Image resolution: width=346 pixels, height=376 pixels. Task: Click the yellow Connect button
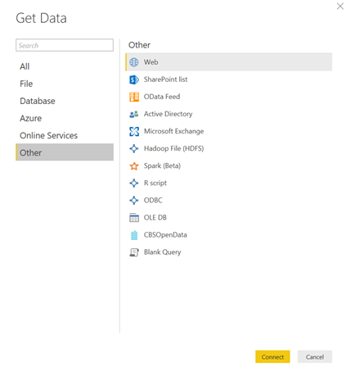click(272, 356)
